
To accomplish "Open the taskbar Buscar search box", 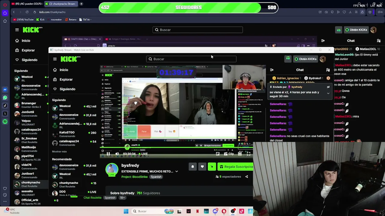I will pyautogui.click(x=152, y=211).
